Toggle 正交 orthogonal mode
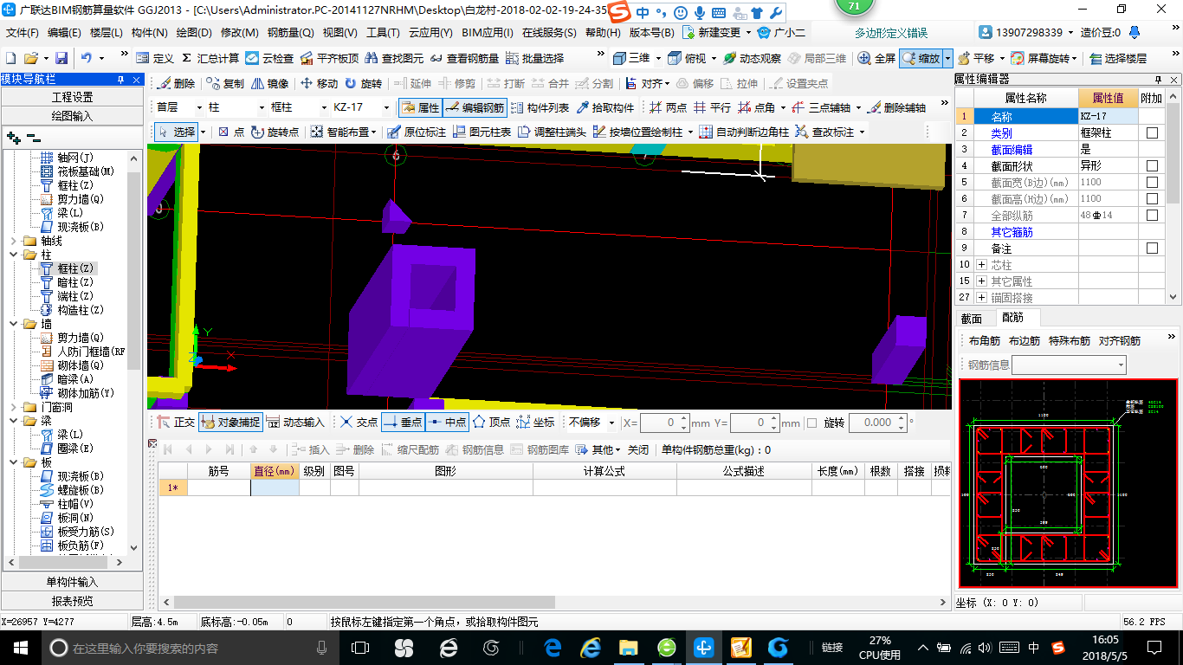The image size is (1183, 665). [x=176, y=422]
